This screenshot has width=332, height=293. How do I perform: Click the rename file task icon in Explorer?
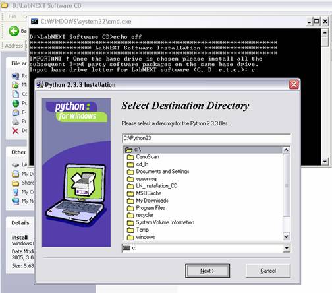[x=15, y=76]
